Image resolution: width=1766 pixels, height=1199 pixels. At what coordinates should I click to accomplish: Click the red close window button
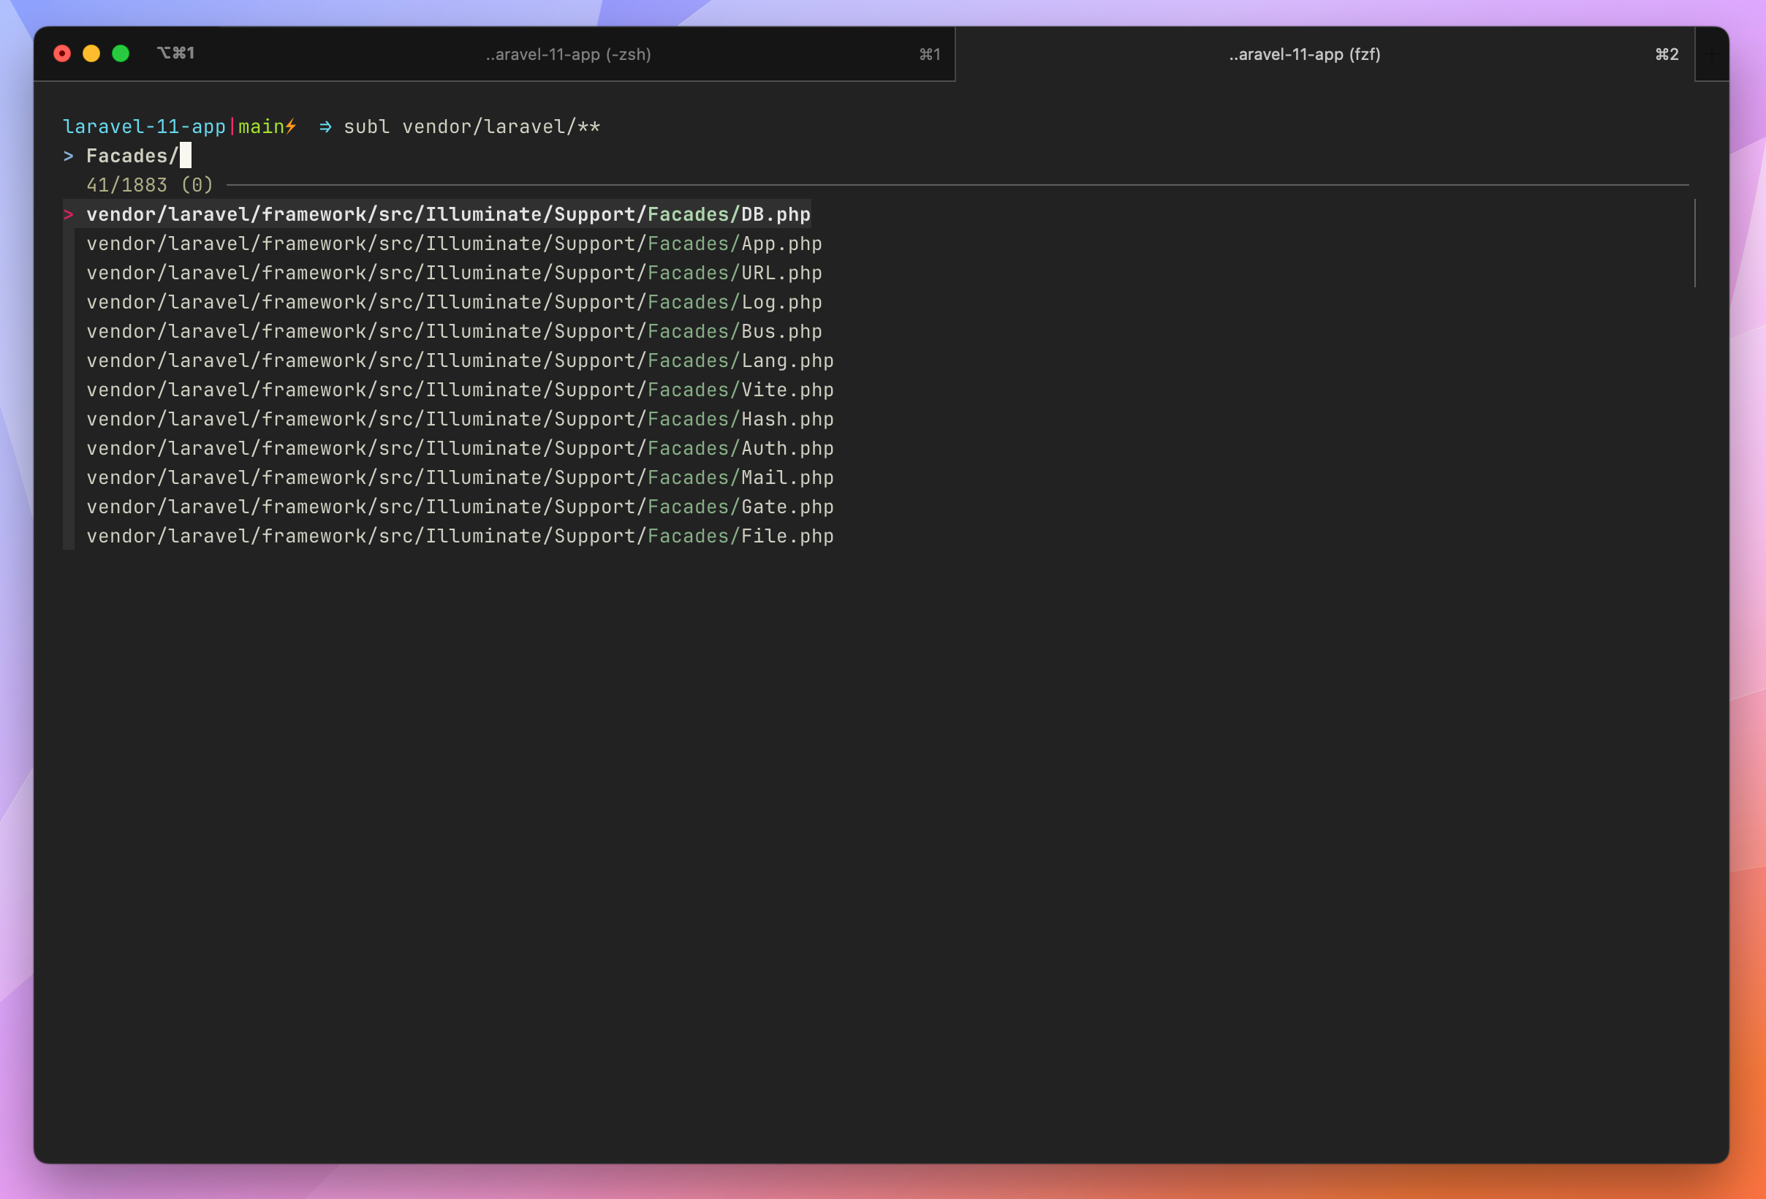pos(62,53)
